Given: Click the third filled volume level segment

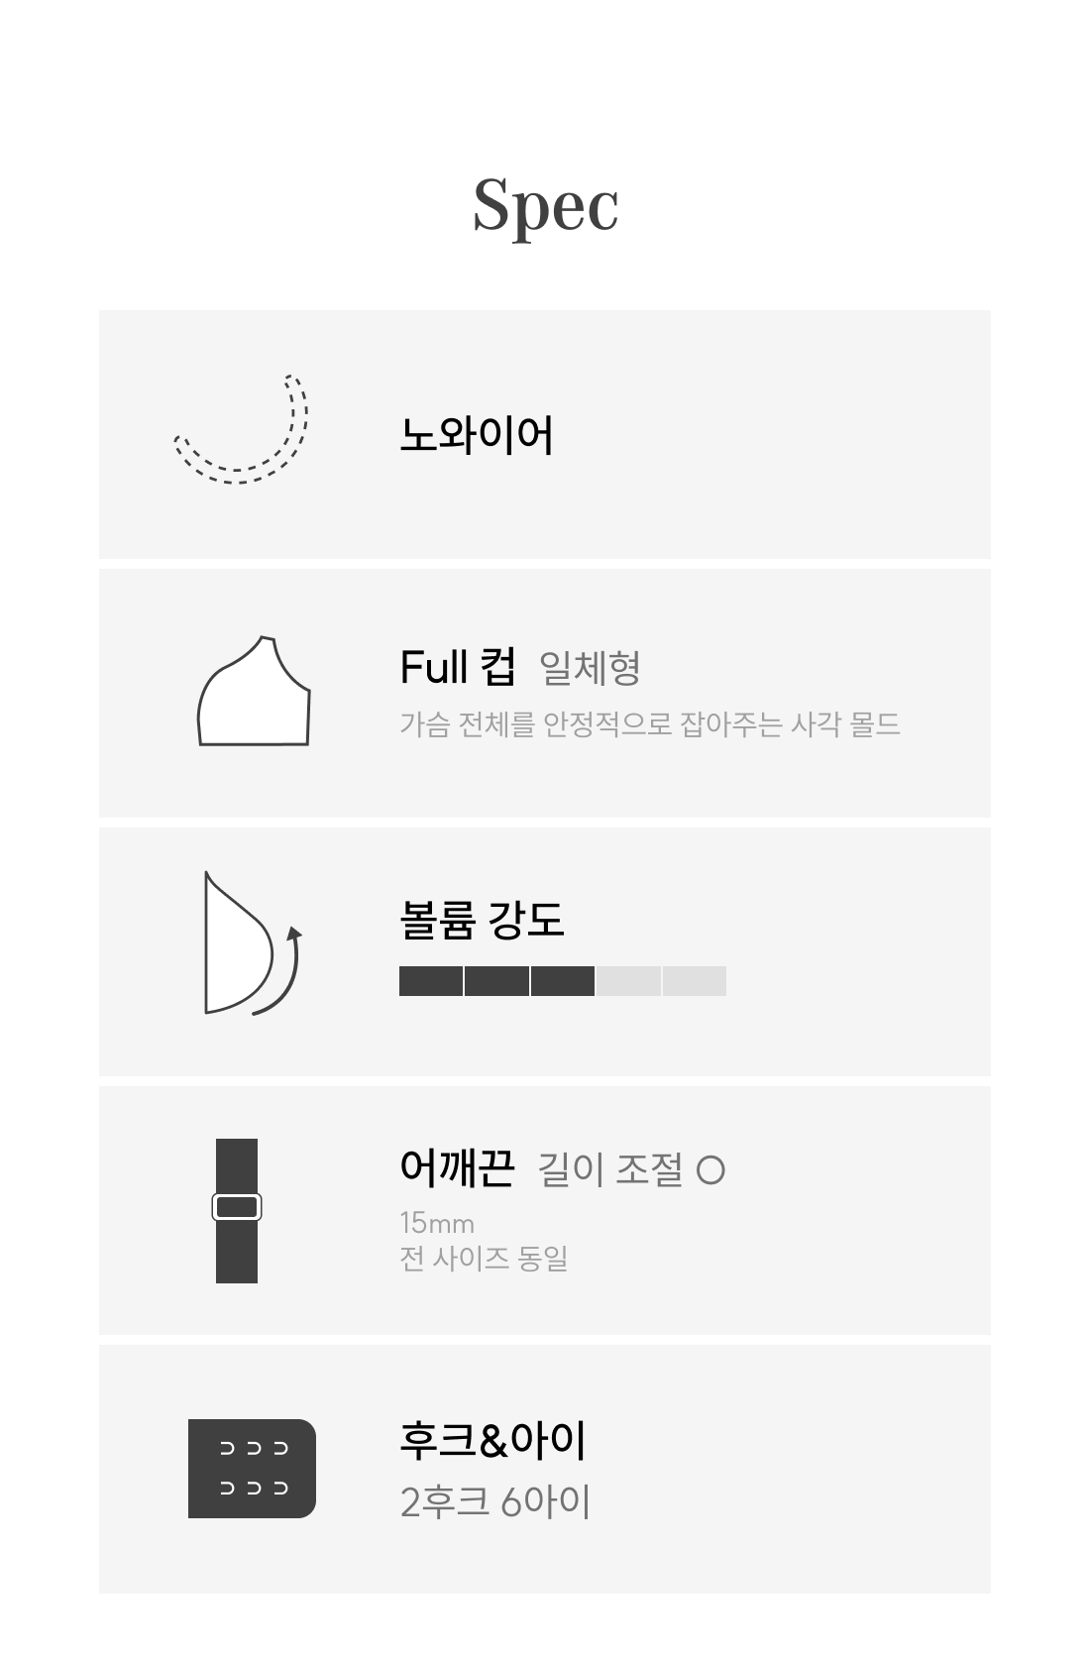Looking at the screenshot, I should click(x=563, y=981).
